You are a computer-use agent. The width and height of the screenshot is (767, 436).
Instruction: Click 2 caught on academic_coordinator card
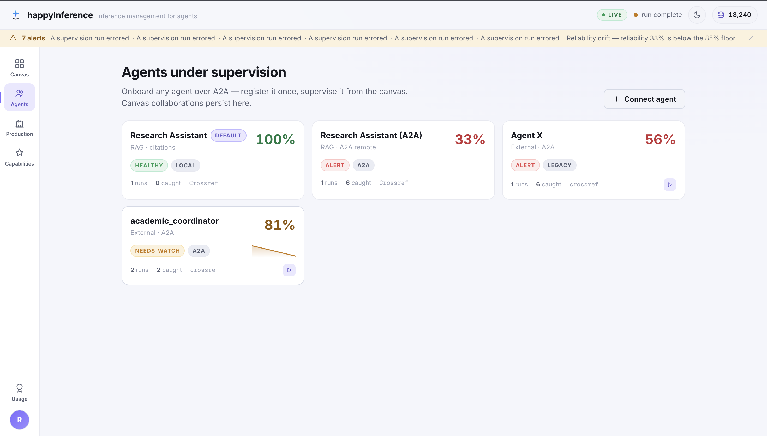pos(169,270)
